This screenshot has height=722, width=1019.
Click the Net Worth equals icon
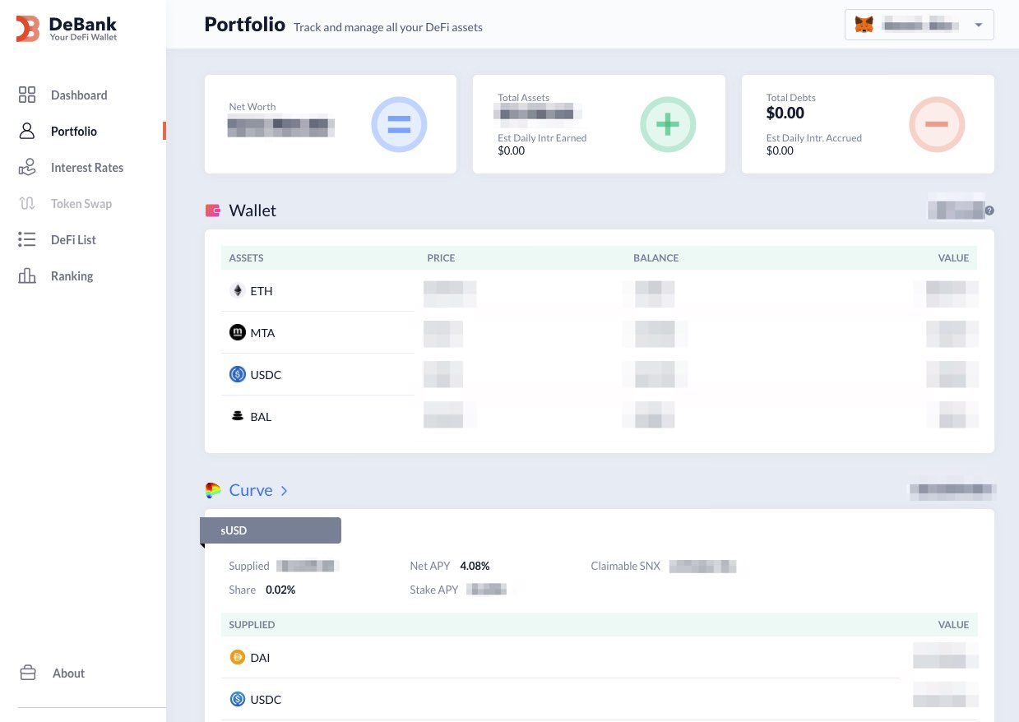tap(399, 124)
